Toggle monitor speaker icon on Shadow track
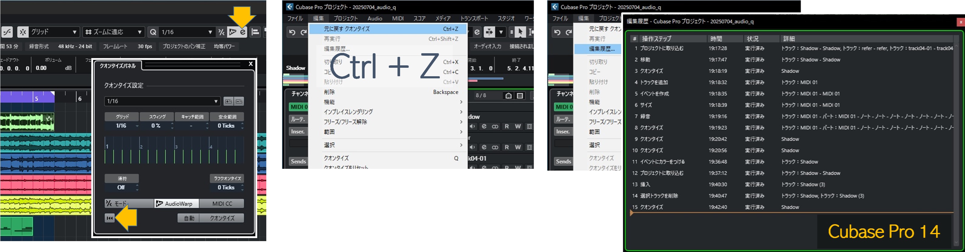Image resolution: width=965 pixels, height=252 pixels. click(x=473, y=126)
